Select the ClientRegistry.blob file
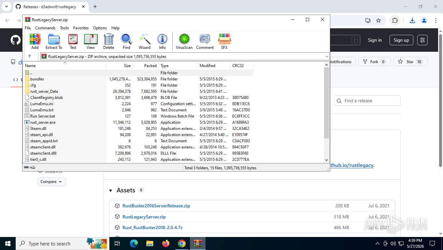Image resolution: width=443 pixels, height=250 pixels. pyautogui.click(x=138, y=98)
